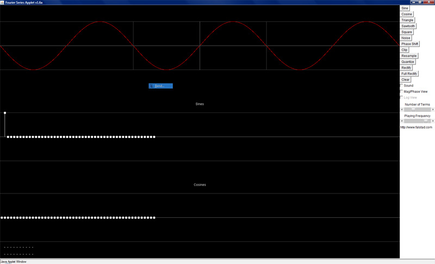Click the Number of Terms slider thumb
The height and width of the screenshot is (264, 435).
coord(413,110)
